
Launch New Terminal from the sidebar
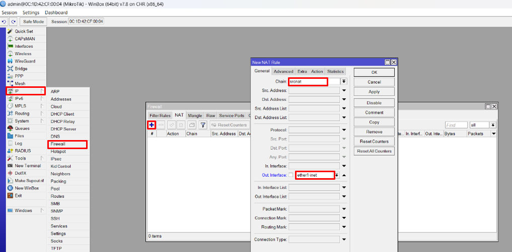pos(28,166)
